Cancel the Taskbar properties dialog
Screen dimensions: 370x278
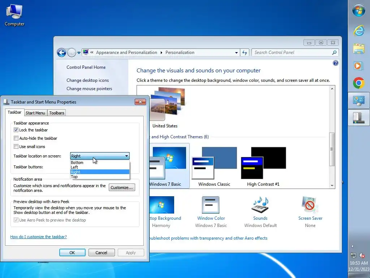click(102, 252)
